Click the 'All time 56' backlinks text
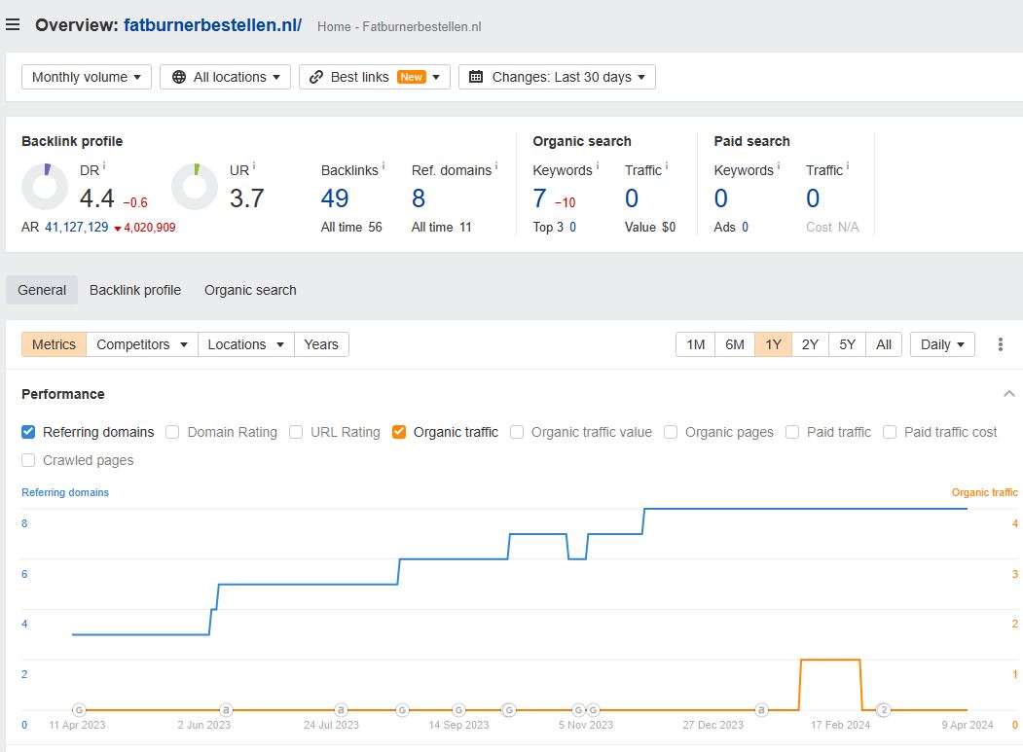 tap(351, 227)
